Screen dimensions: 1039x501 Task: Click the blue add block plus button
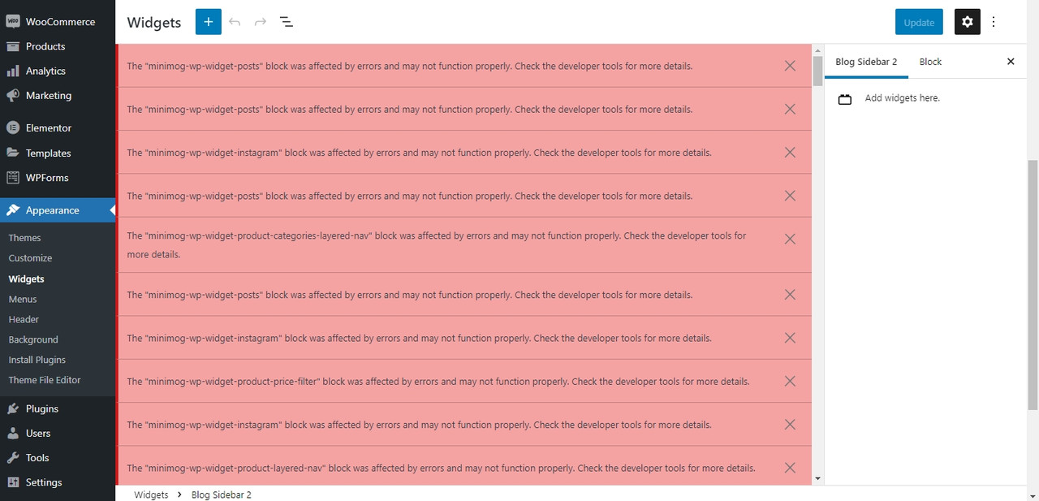(x=208, y=22)
